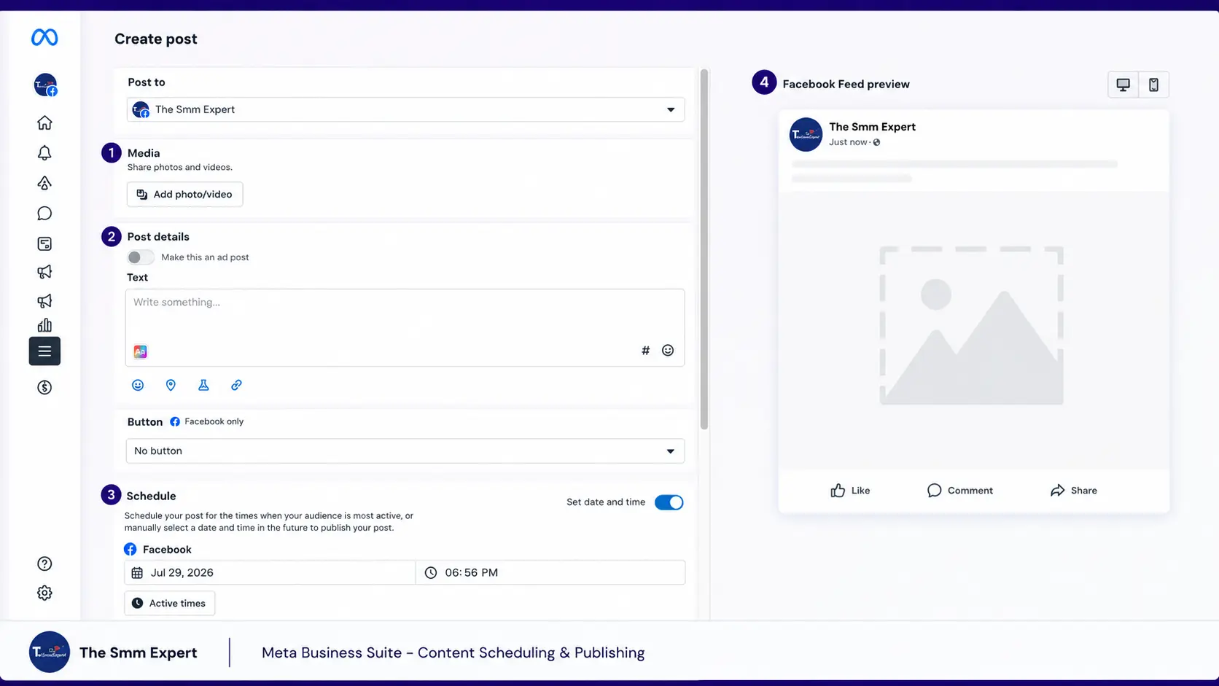Click the preview page profile picture

click(x=806, y=135)
